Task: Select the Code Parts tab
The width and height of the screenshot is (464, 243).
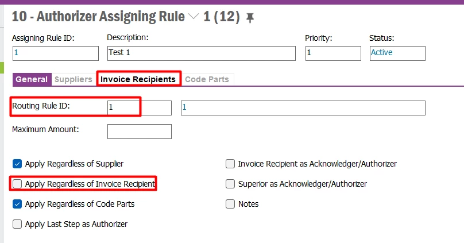Action: 207,79
